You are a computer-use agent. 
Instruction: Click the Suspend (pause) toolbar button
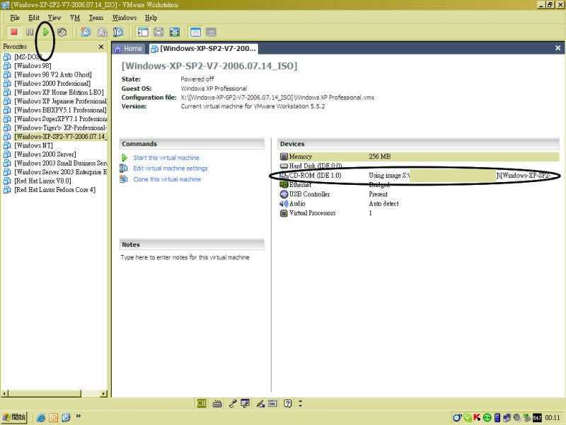coord(30,32)
